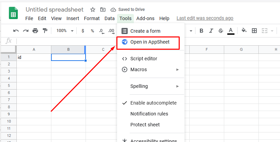This screenshot has width=280, height=142.
Task: Choose Create a form
Action: [x=151, y=31]
